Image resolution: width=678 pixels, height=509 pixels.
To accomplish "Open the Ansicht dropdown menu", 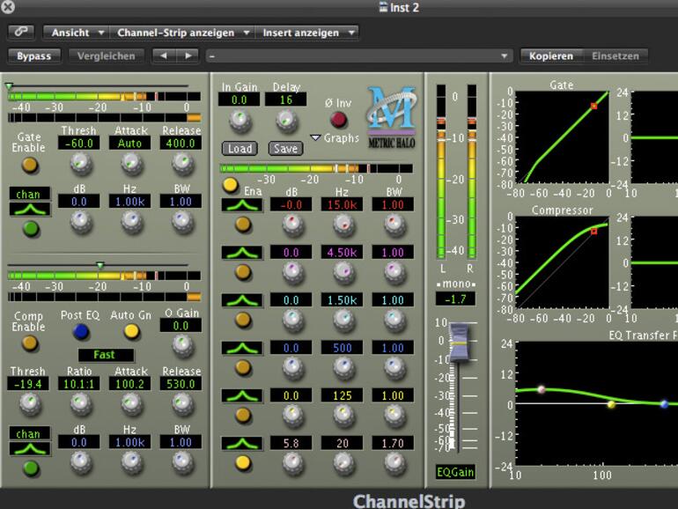I will click(77, 33).
